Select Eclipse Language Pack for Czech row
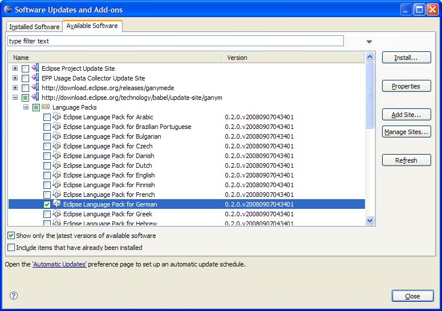 pyautogui.click(x=186, y=146)
